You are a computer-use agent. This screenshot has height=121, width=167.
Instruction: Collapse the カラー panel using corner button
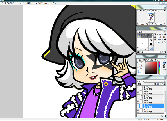tap(165, 56)
